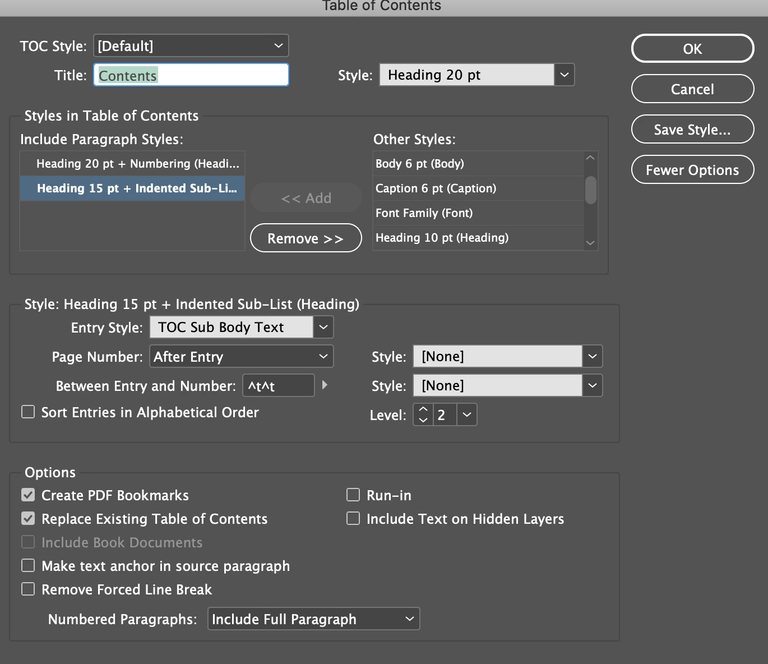The width and height of the screenshot is (768, 664).
Task: Click the Cancel button
Action: [692, 89]
